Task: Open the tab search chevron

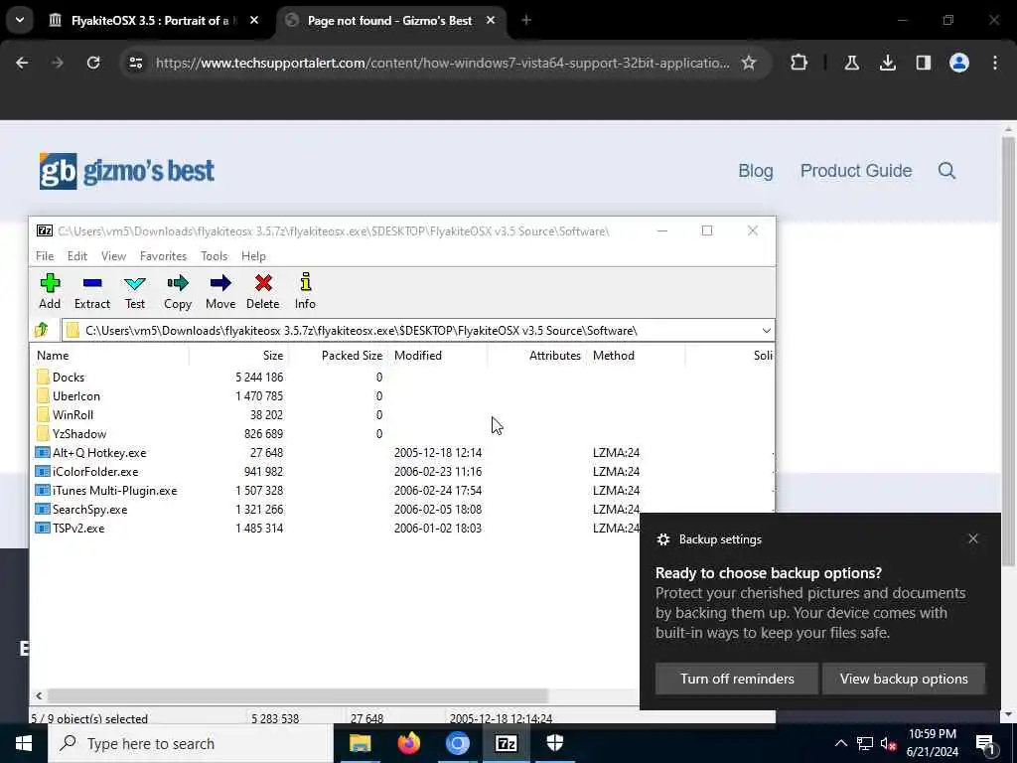Action: click(x=20, y=20)
